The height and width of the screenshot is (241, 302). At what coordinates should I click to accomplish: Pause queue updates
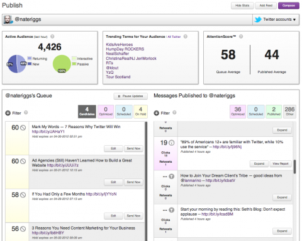tap(131, 96)
